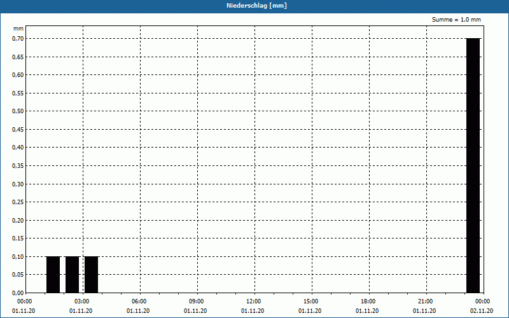Click the 0,40 y-axis value
The image size is (509, 318).
click(18, 148)
